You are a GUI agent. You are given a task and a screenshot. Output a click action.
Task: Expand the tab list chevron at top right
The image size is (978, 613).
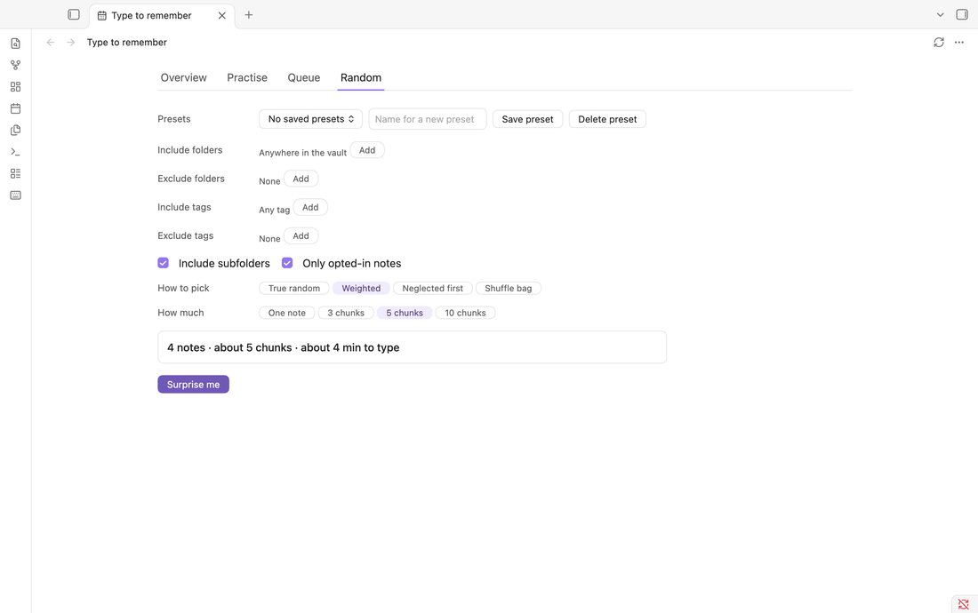(940, 14)
